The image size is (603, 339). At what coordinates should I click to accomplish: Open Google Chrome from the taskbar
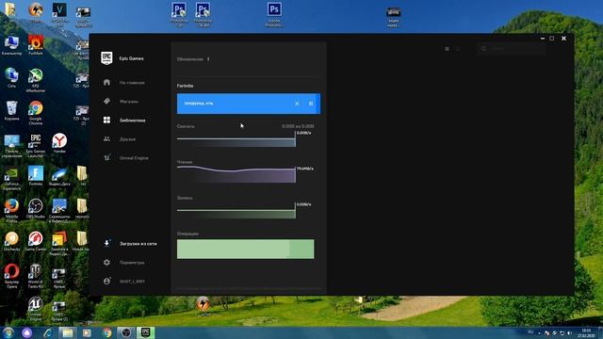[106, 332]
